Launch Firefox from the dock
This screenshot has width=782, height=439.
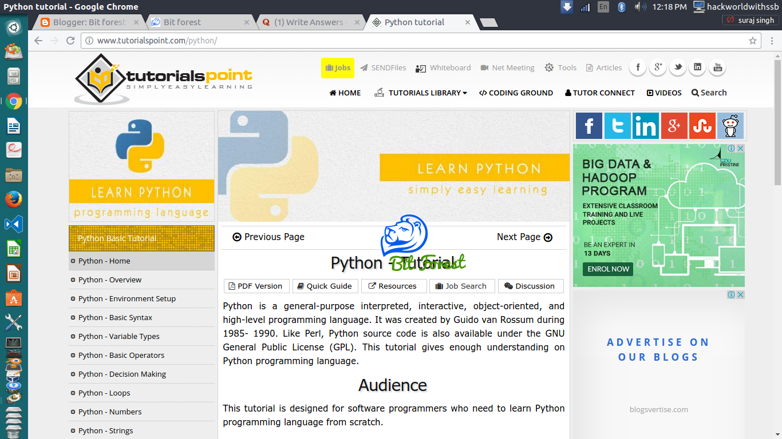point(14,199)
